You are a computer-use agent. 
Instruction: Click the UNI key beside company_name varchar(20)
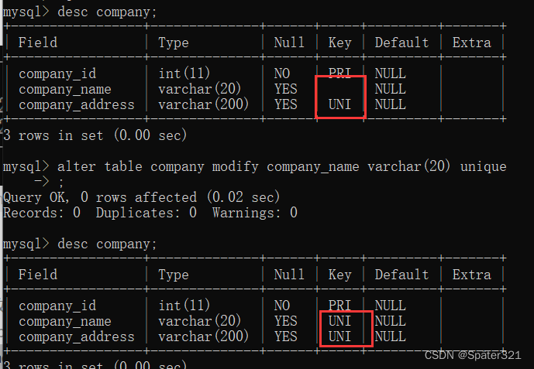339,321
